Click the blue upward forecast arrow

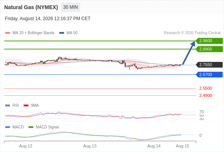(x=189, y=53)
